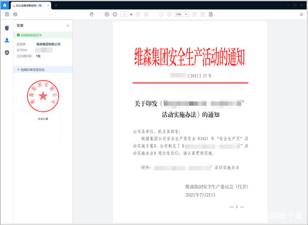Open the signature user sidebar panel
The image size is (308, 225).
pos(7,41)
